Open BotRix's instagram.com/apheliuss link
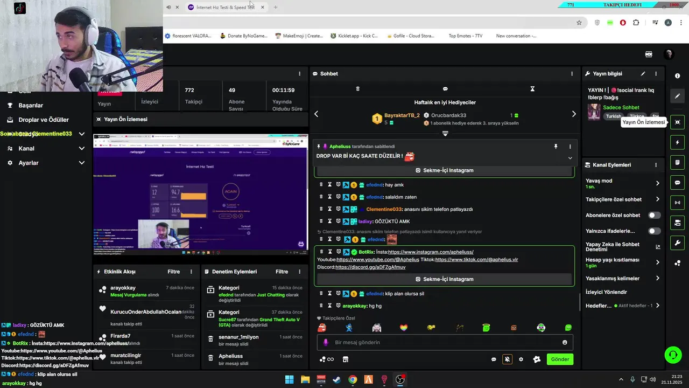This screenshot has width=689, height=388. click(431, 252)
